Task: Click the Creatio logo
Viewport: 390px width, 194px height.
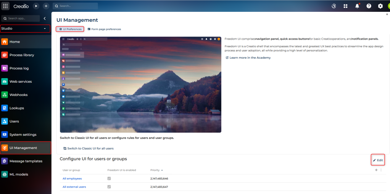Action: click(21, 6)
